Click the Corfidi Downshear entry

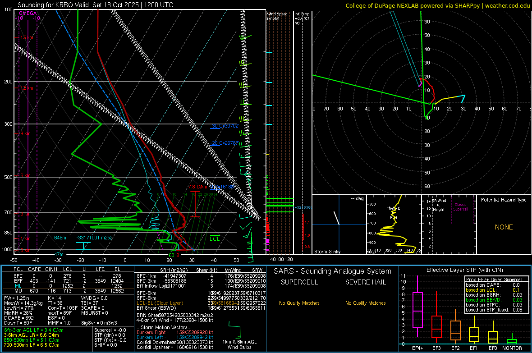point(175,342)
